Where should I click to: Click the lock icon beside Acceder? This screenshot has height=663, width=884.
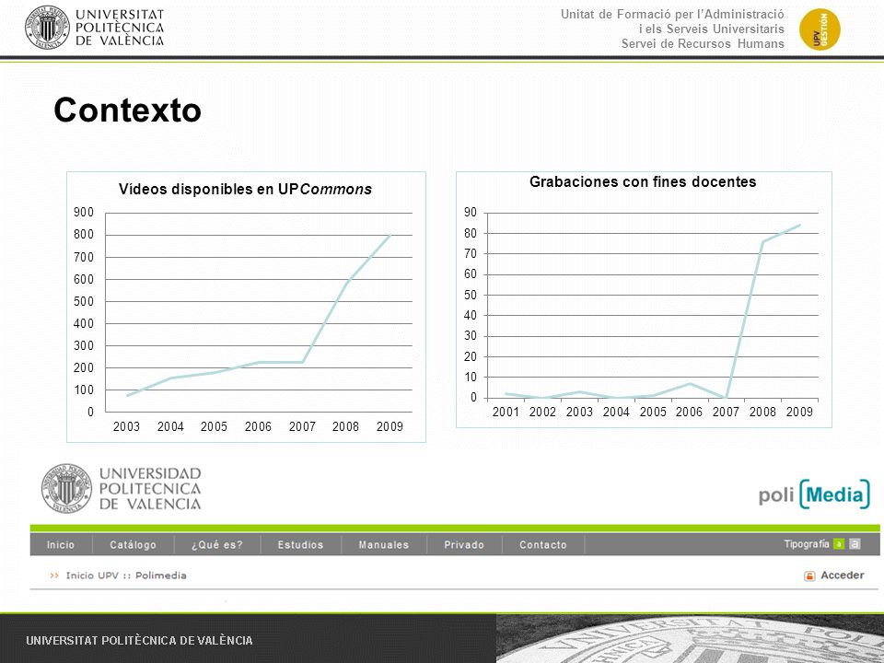point(809,576)
